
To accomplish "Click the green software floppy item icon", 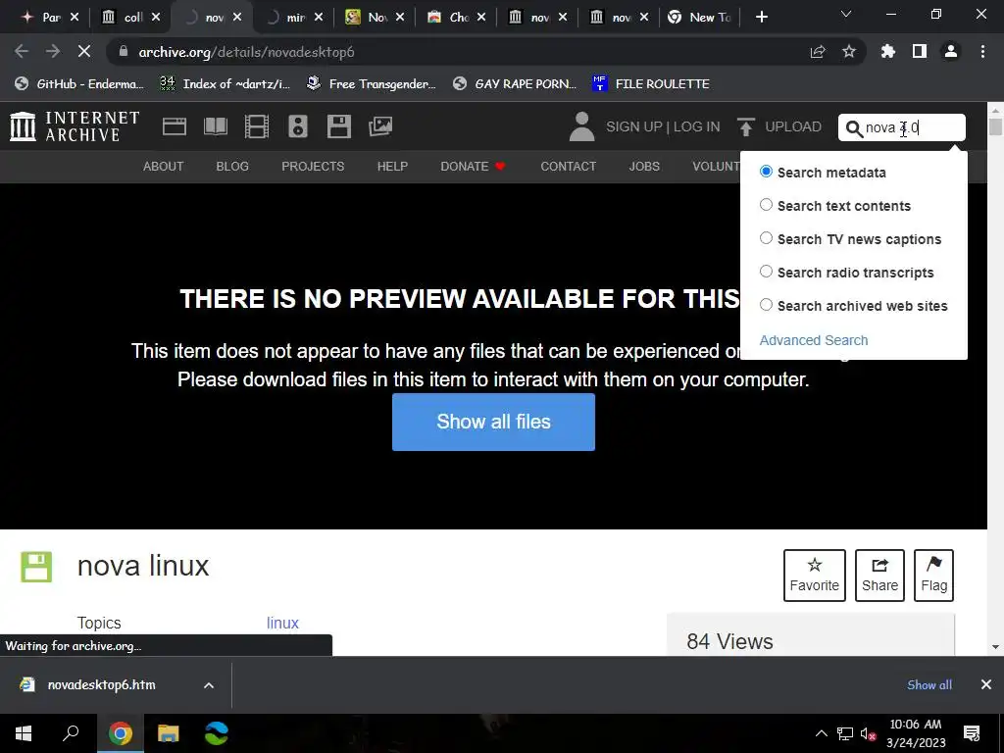I will click(x=36, y=567).
